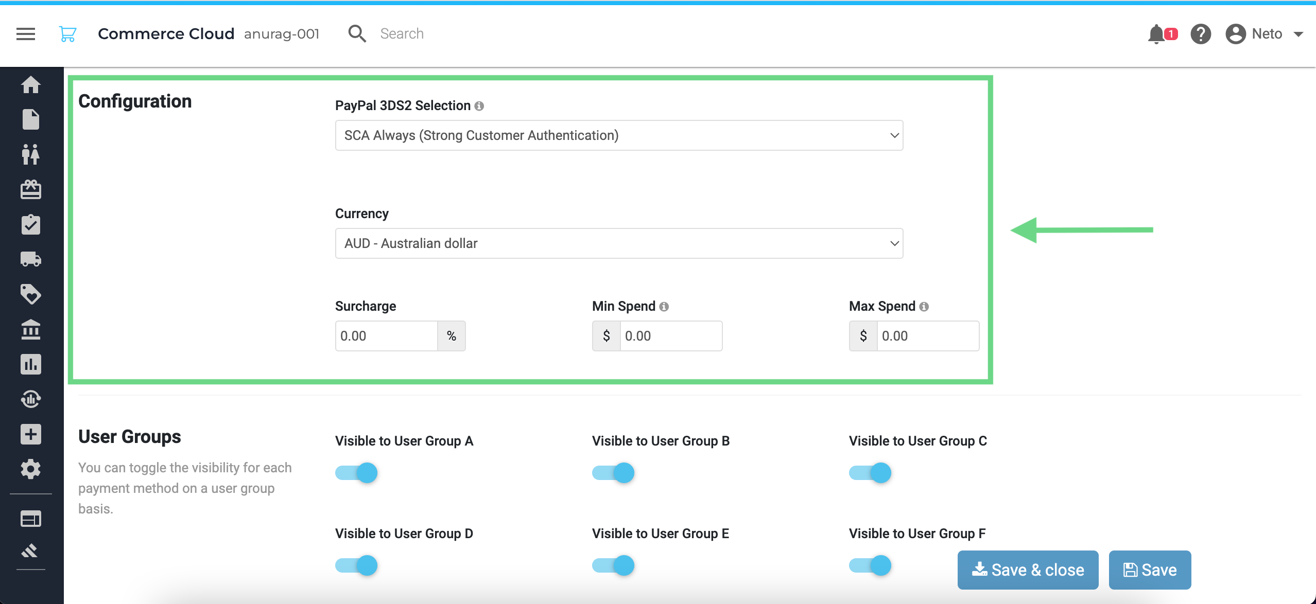Toggle Visible to User Group A
1316x604 pixels.
356,473
